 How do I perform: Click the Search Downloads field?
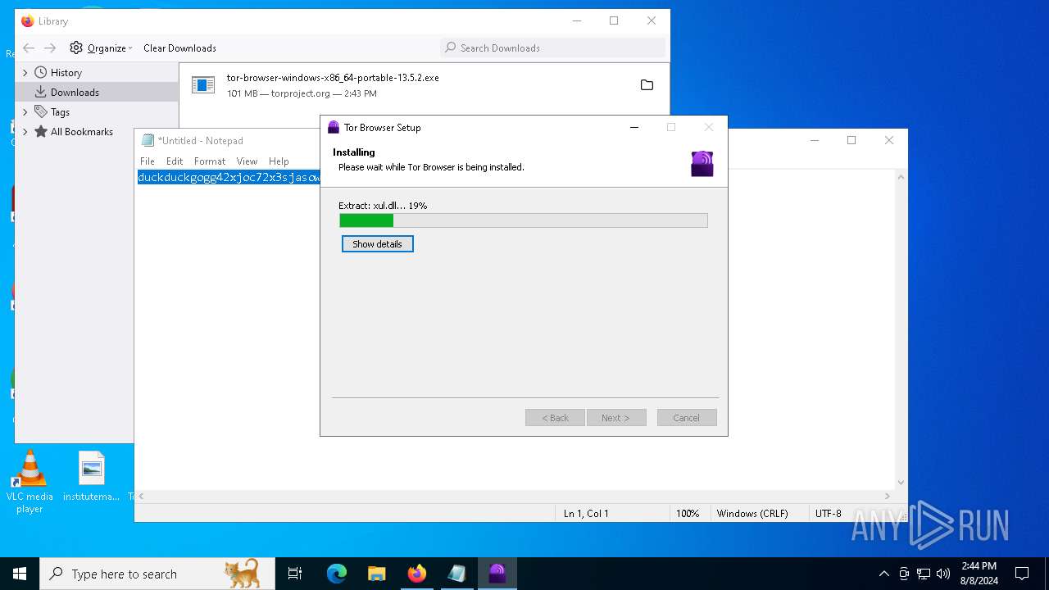[x=553, y=48]
